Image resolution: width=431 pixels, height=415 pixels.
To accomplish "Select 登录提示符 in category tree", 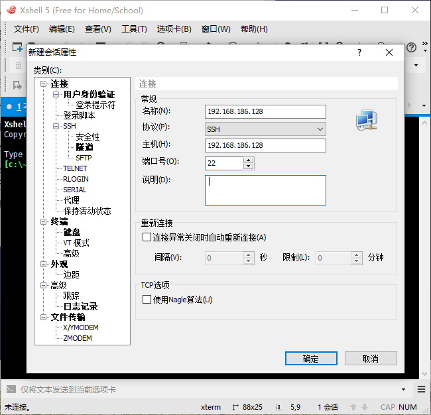I will pos(95,105).
